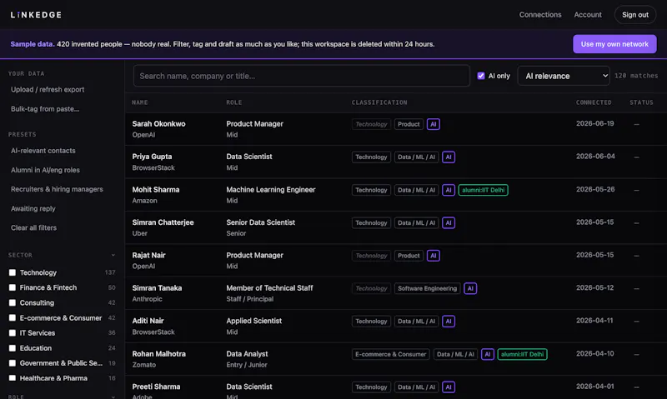667x399 pixels.
Task: Click Software Engineering tag on Simran Tanaka's row
Action: 427,288
